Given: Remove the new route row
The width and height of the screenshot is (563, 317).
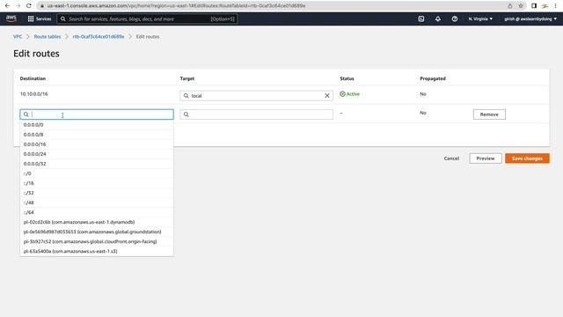Looking at the screenshot, I should point(489,114).
